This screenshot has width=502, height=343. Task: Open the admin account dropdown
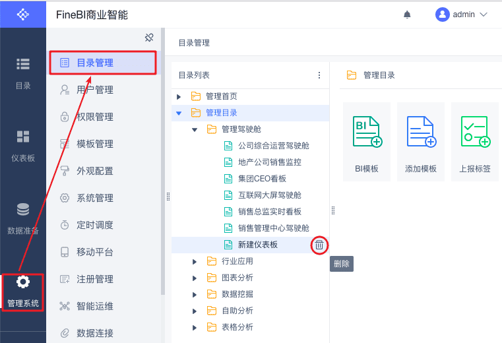tap(462, 15)
